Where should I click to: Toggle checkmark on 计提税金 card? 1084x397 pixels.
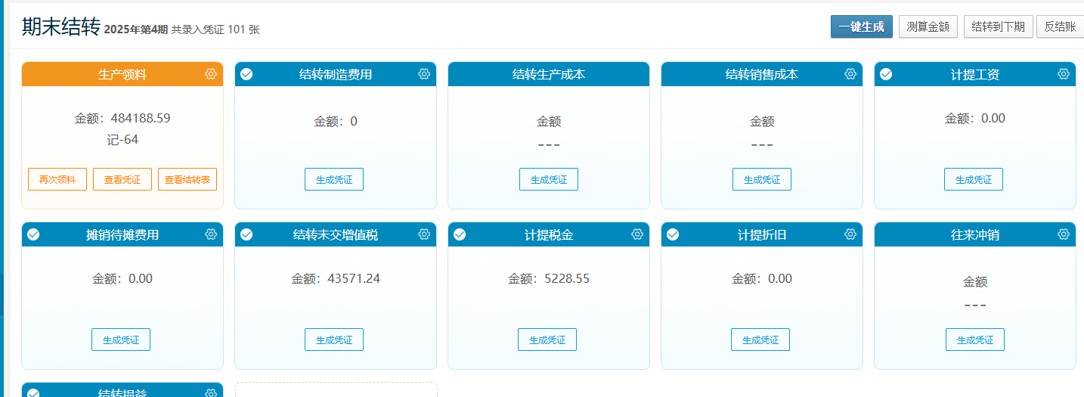pos(460,234)
